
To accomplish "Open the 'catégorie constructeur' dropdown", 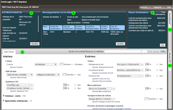I will point(48,75).
